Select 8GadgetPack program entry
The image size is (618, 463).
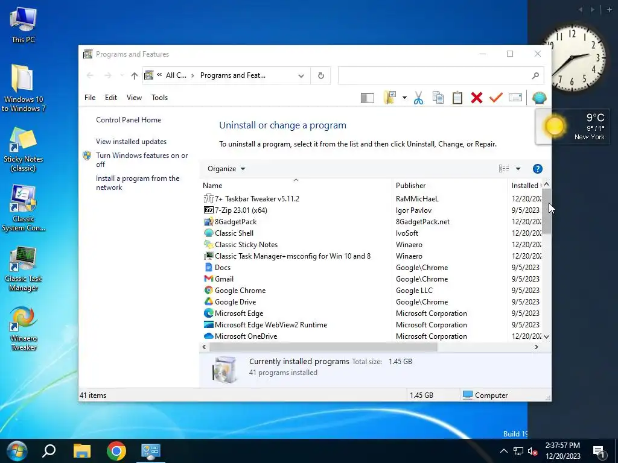[x=371, y=222]
